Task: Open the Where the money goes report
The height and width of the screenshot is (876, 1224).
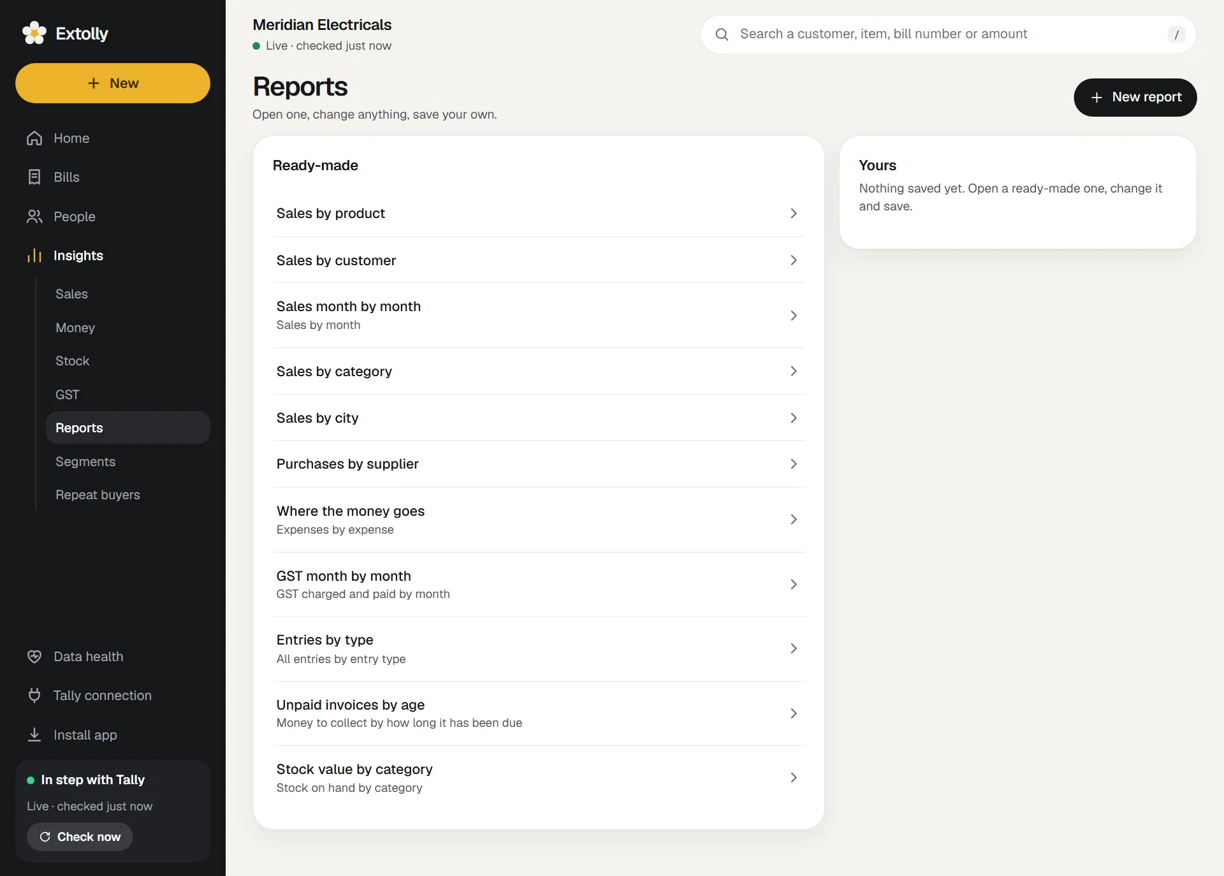Action: point(539,520)
